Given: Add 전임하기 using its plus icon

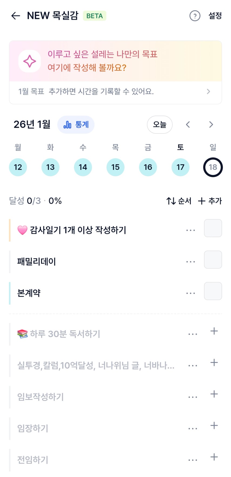Looking at the screenshot, I should [214, 457].
